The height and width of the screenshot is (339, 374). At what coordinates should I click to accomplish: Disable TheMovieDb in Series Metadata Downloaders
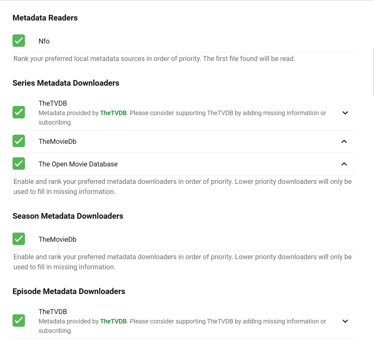[x=19, y=141]
